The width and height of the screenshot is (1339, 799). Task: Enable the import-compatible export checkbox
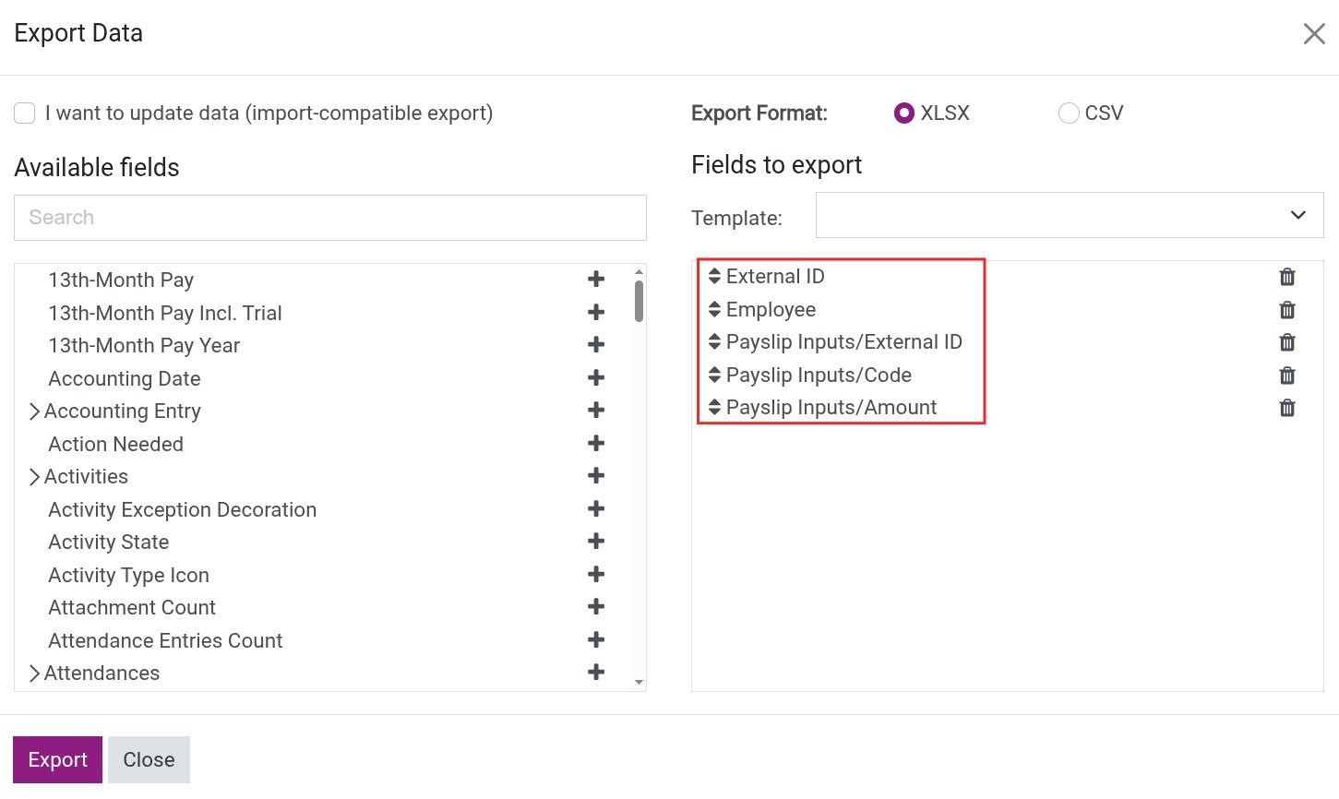pos(25,113)
